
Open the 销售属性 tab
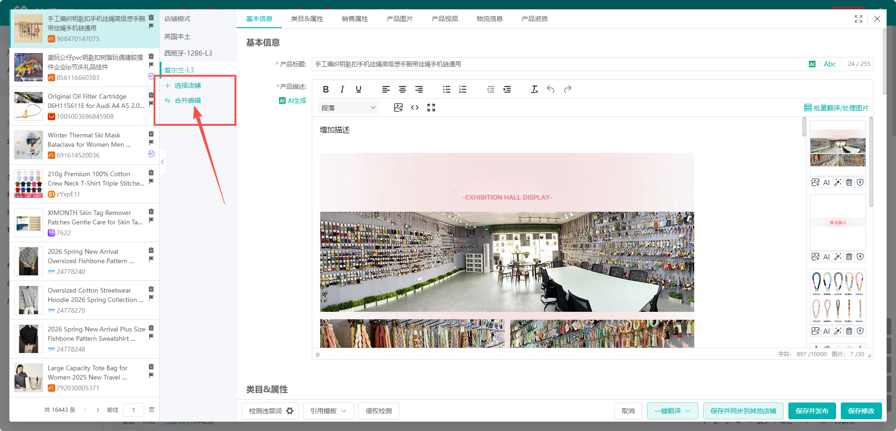point(355,19)
